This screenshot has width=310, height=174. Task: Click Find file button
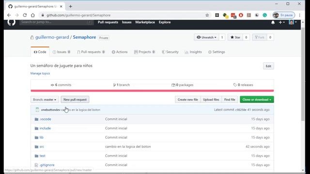[x=230, y=100]
